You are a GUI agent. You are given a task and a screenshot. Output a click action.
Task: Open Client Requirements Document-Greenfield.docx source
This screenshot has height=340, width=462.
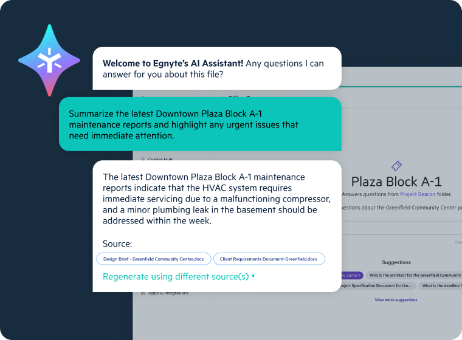tap(269, 259)
